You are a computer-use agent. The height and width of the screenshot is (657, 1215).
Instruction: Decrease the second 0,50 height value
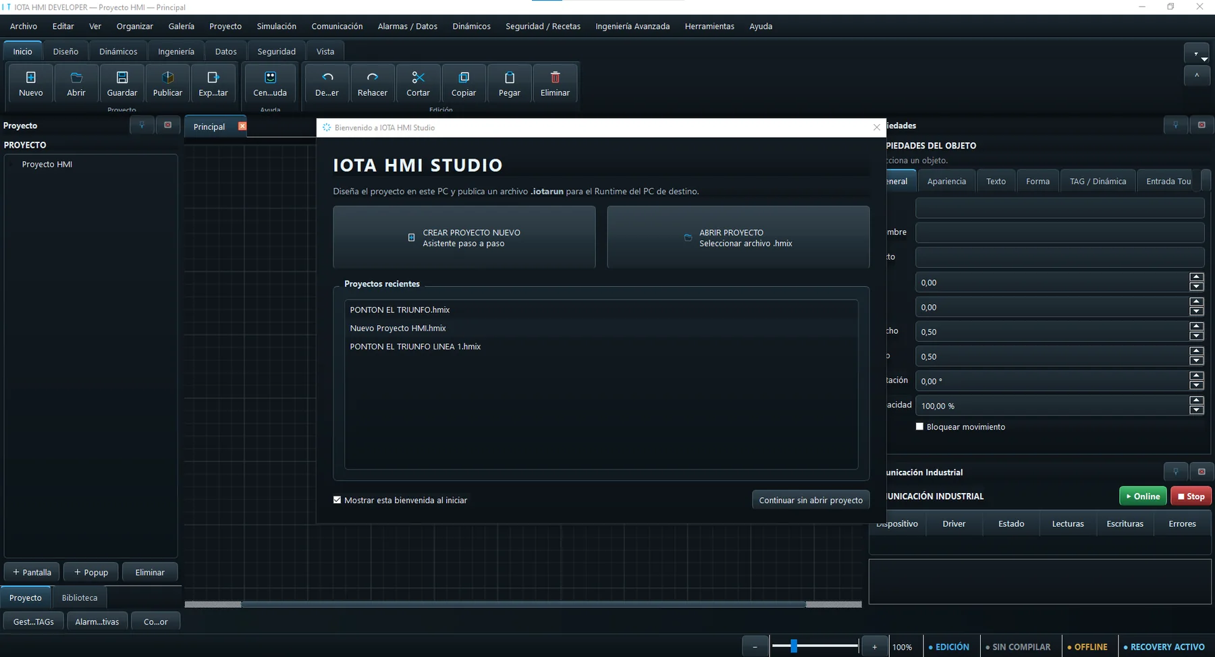pyautogui.click(x=1197, y=360)
